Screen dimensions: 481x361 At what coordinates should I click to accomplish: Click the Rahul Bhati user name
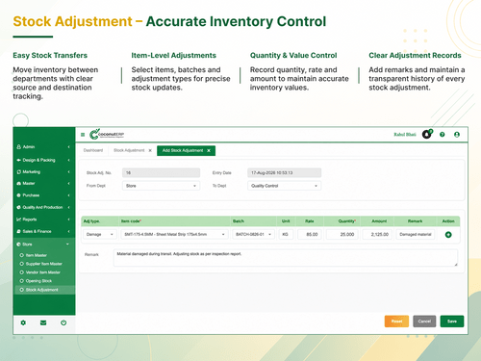tap(405, 135)
